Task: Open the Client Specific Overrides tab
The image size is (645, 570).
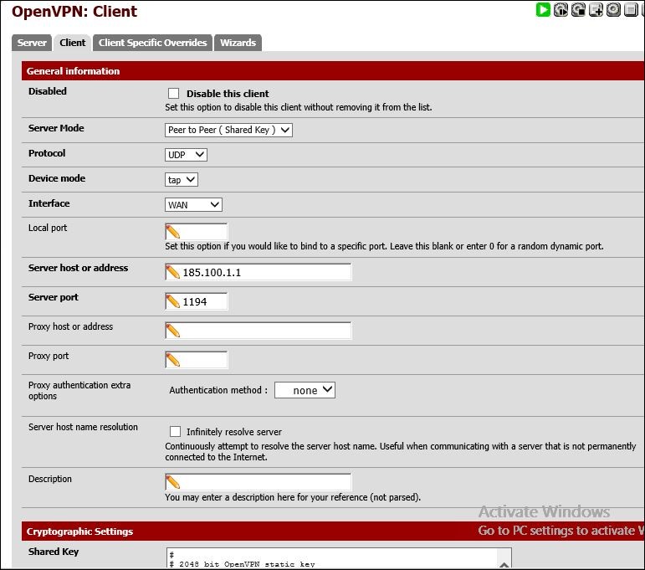Action: [152, 43]
